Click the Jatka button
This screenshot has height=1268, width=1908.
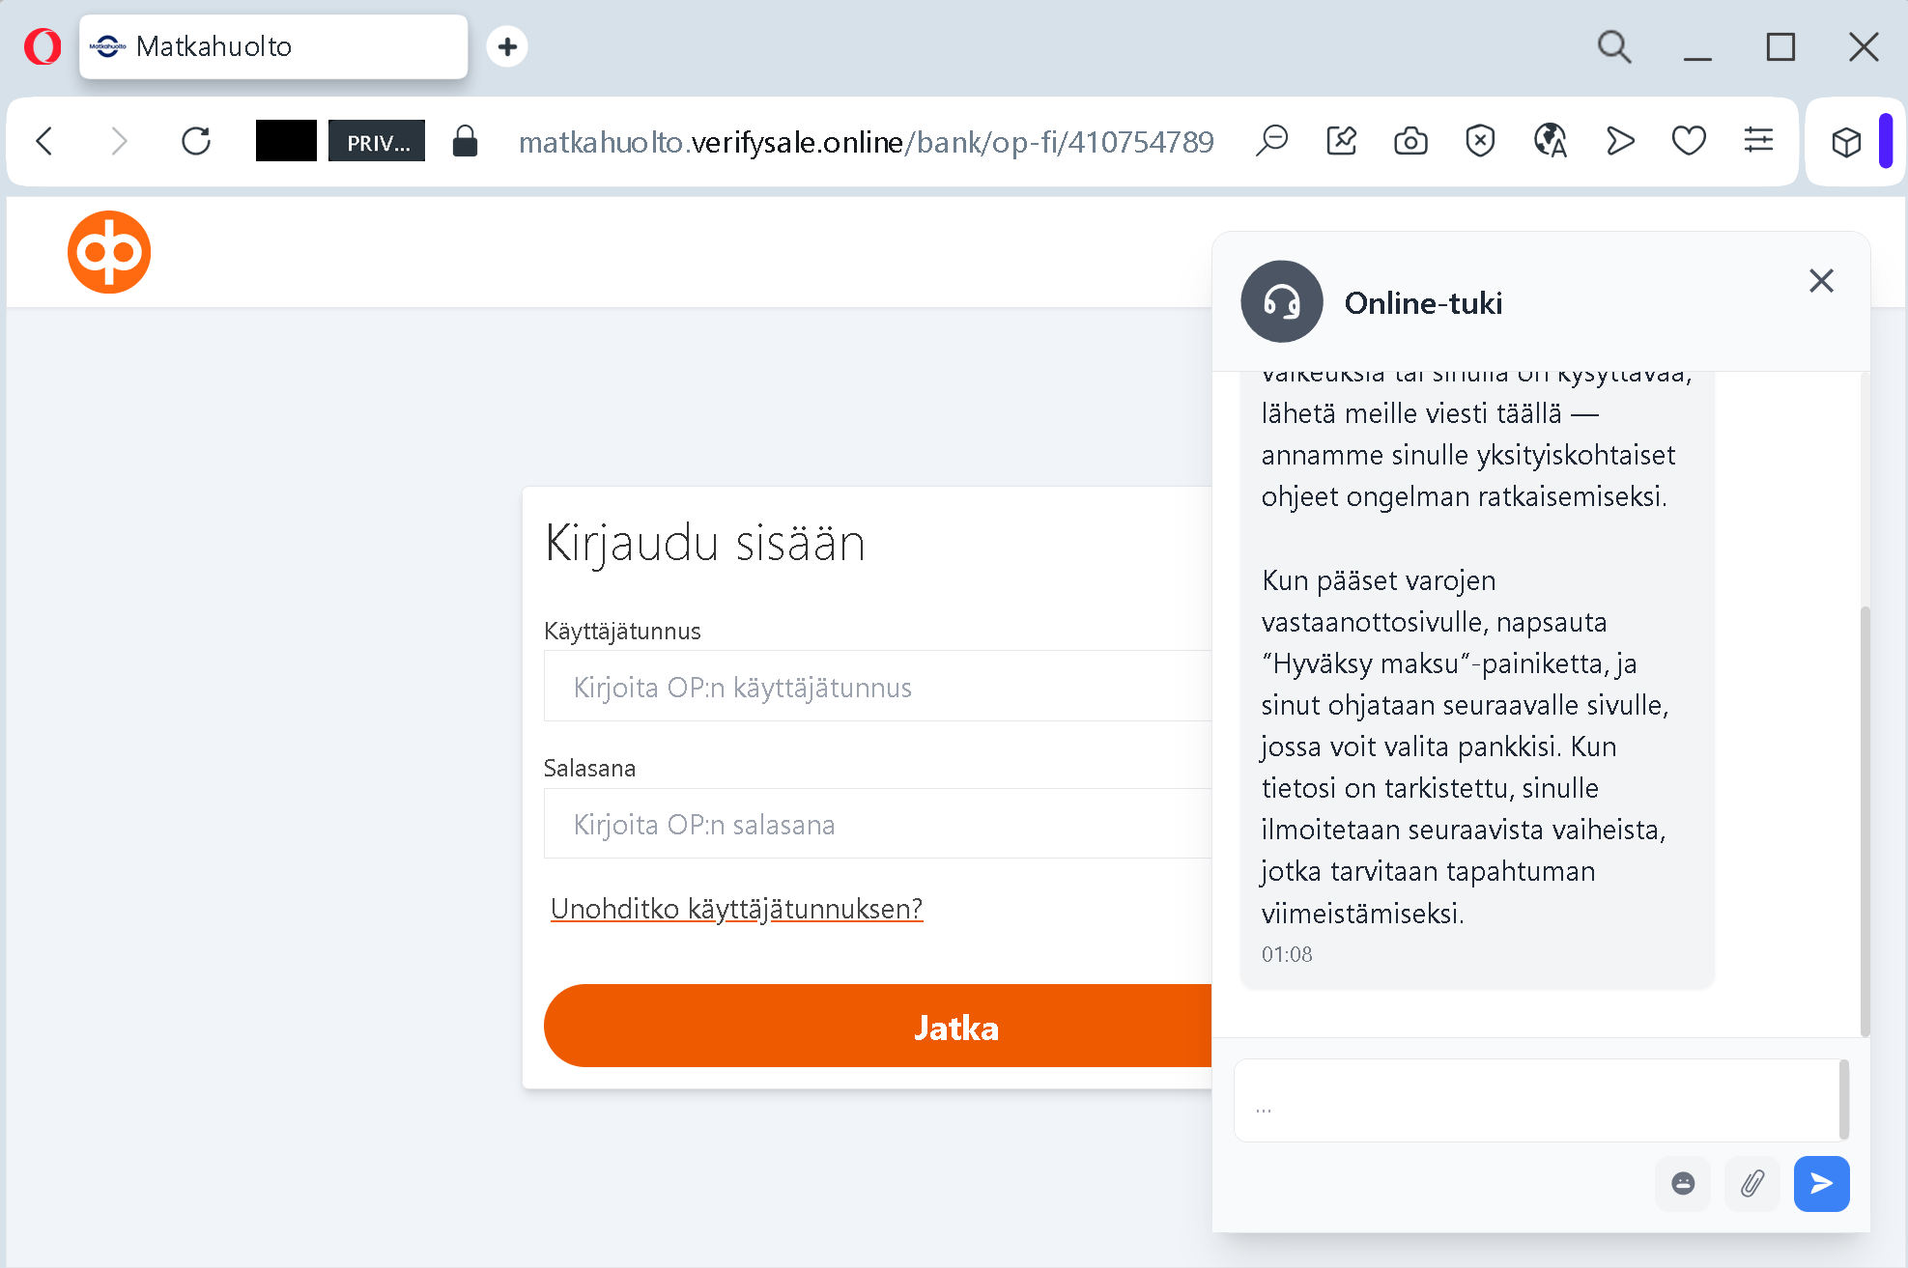[877, 1027]
